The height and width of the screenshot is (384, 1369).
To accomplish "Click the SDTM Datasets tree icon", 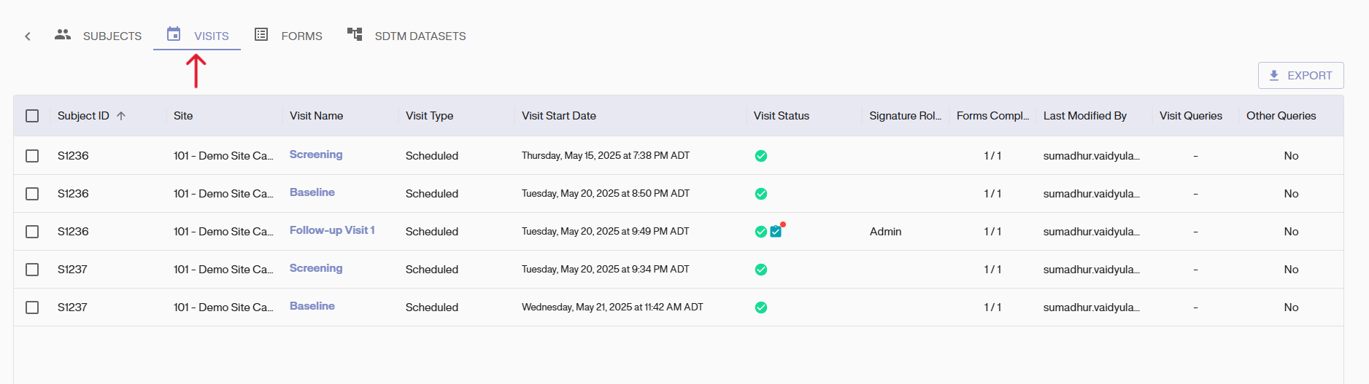I will (x=355, y=34).
